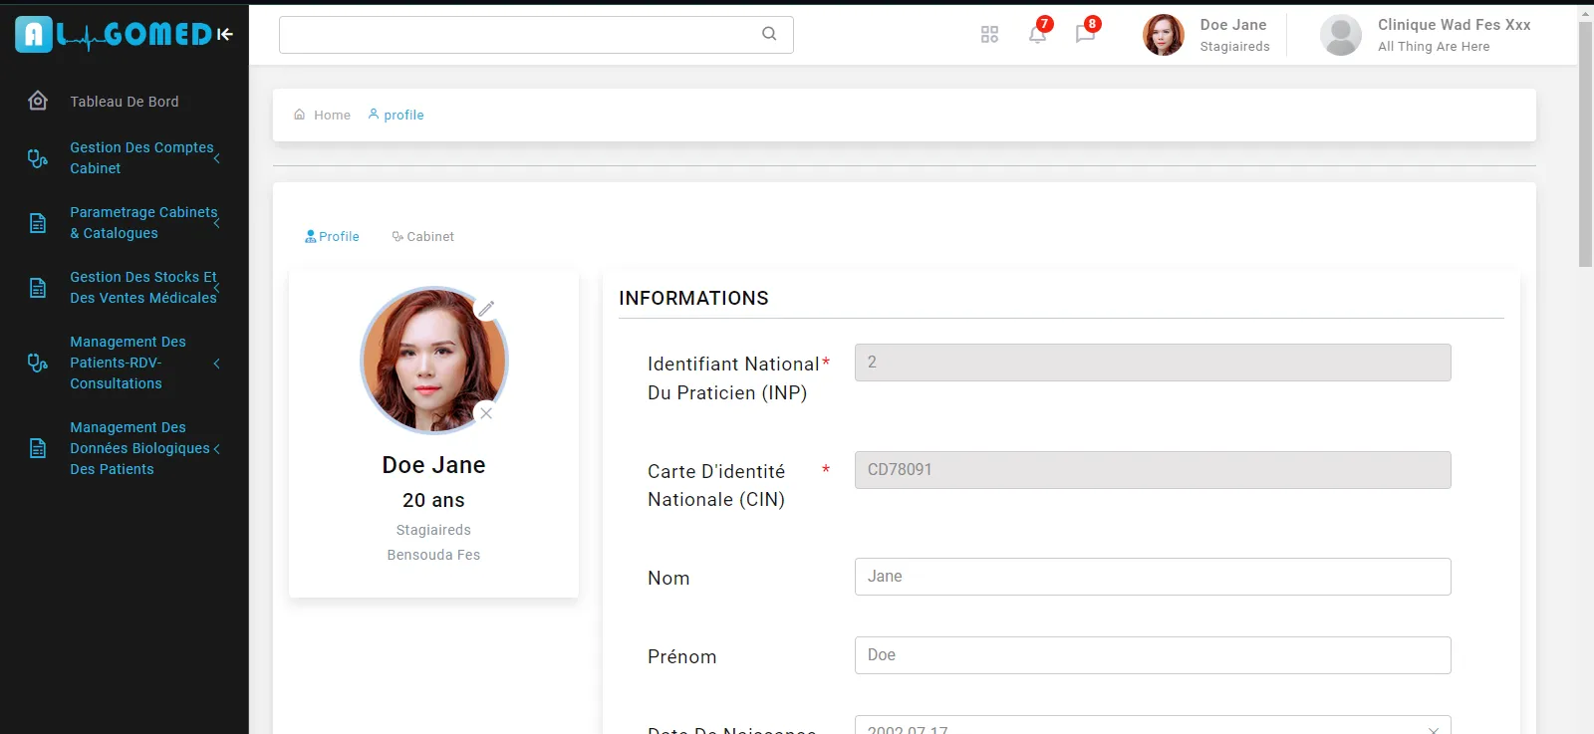Expand Parametrage Cabinets & Catalogues menu

141,223
